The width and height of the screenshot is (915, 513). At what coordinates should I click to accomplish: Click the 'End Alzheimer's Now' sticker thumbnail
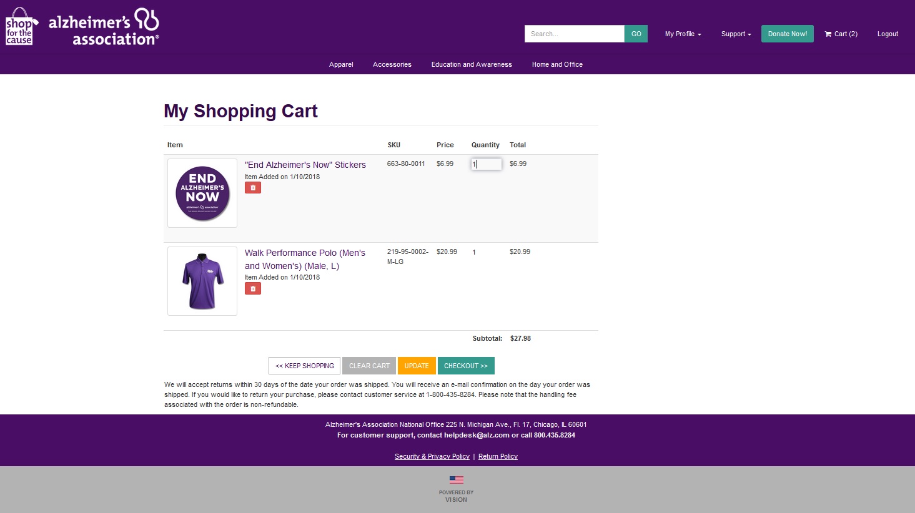202,193
